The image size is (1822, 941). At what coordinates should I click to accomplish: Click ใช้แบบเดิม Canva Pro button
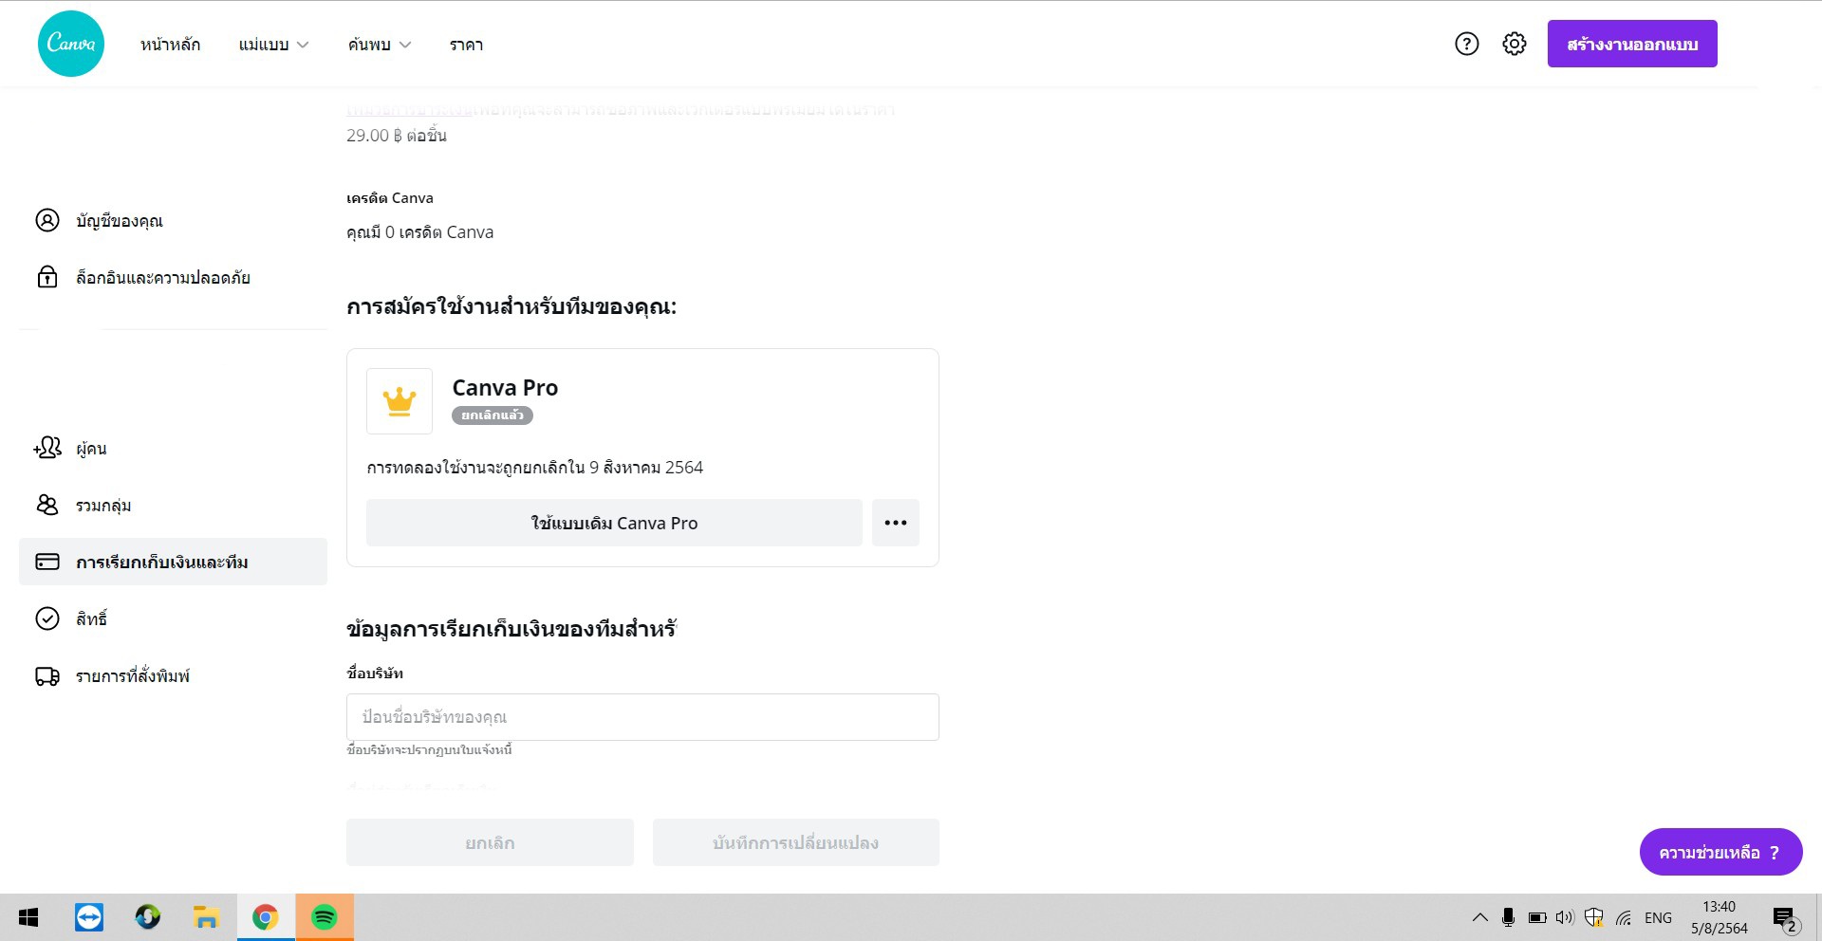[x=614, y=523]
